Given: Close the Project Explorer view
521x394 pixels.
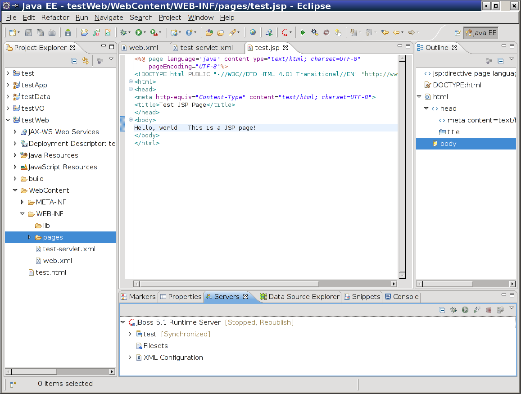Looking at the screenshot, I should coord(72,48).
